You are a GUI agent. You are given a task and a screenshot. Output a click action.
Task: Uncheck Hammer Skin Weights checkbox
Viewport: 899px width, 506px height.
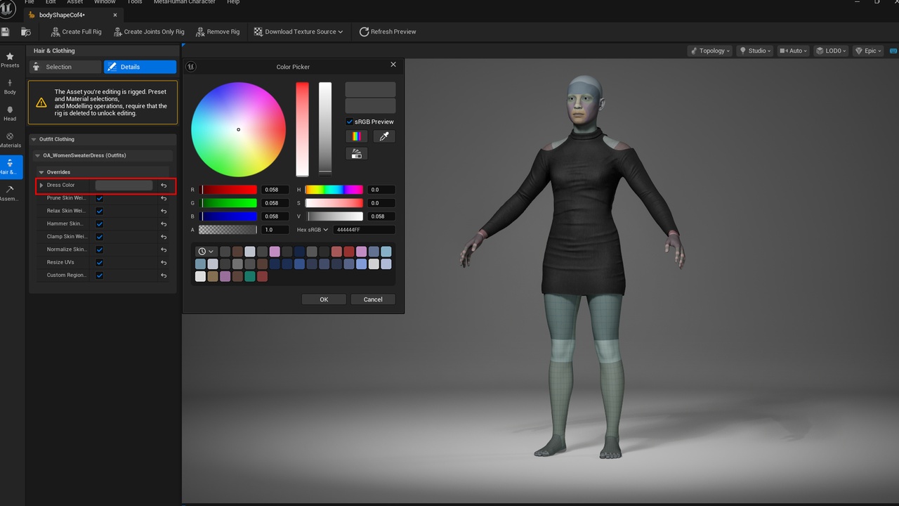[99, 223]
